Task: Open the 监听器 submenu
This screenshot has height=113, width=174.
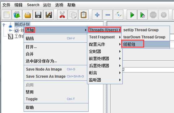Action: click(105, 80)
